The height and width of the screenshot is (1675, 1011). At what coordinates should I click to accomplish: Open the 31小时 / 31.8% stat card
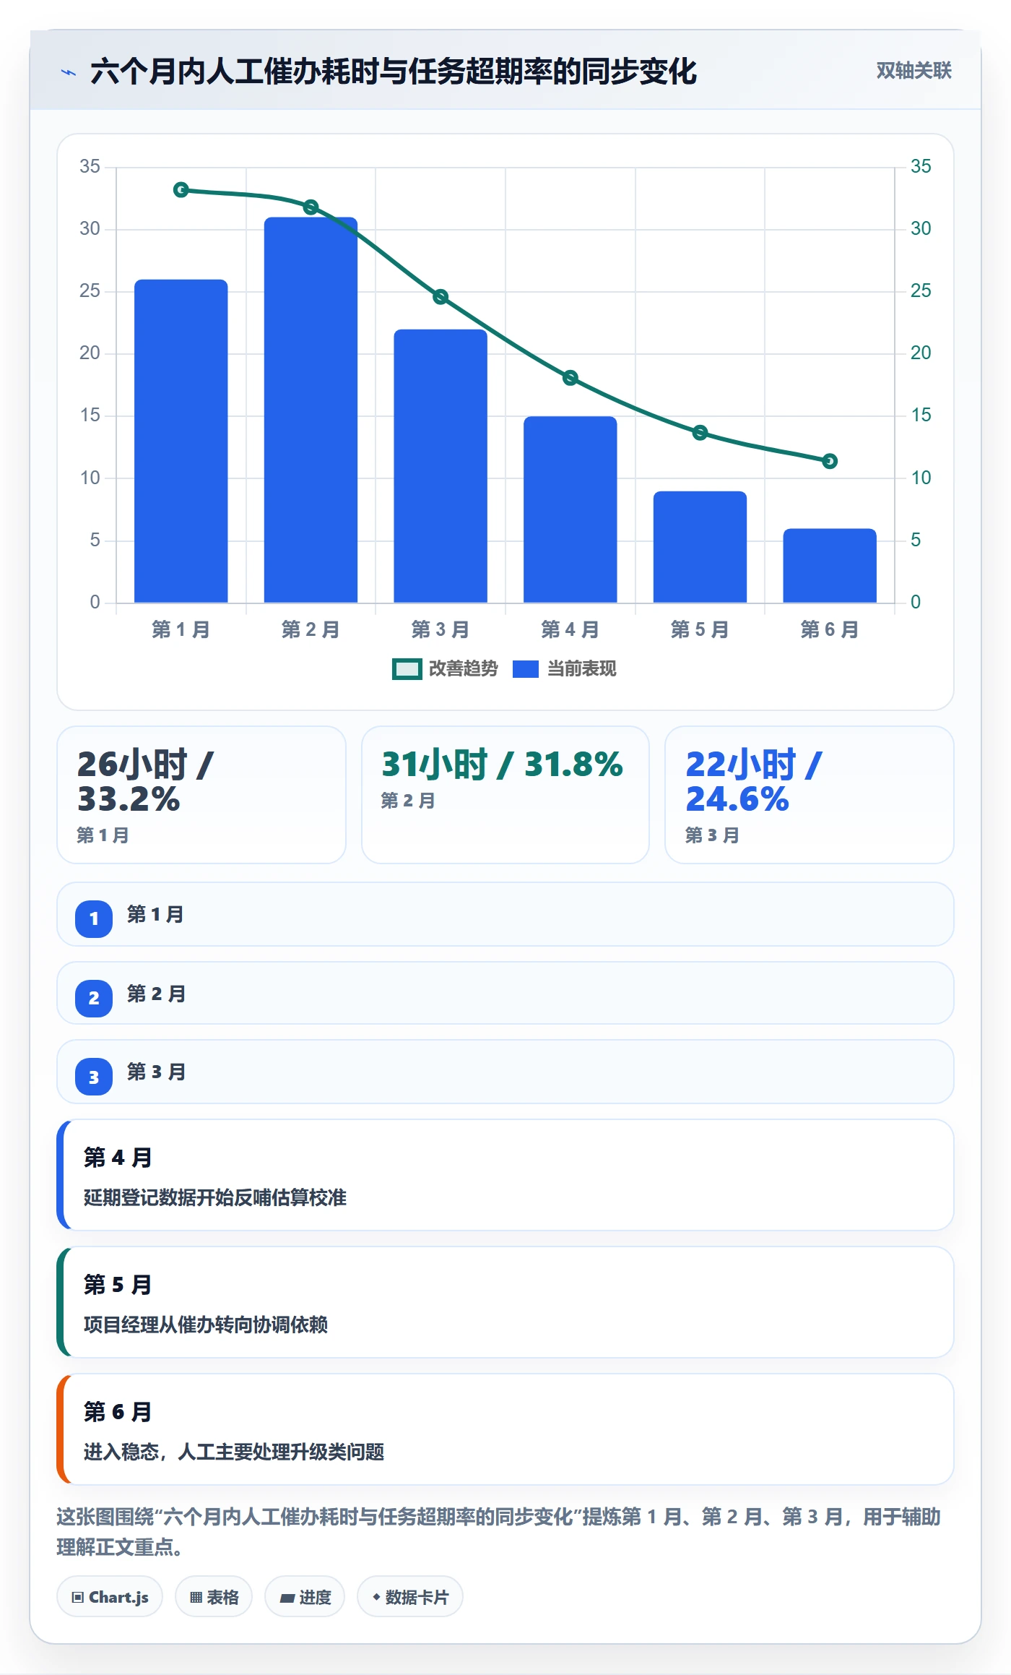click(x=506, y=795)
